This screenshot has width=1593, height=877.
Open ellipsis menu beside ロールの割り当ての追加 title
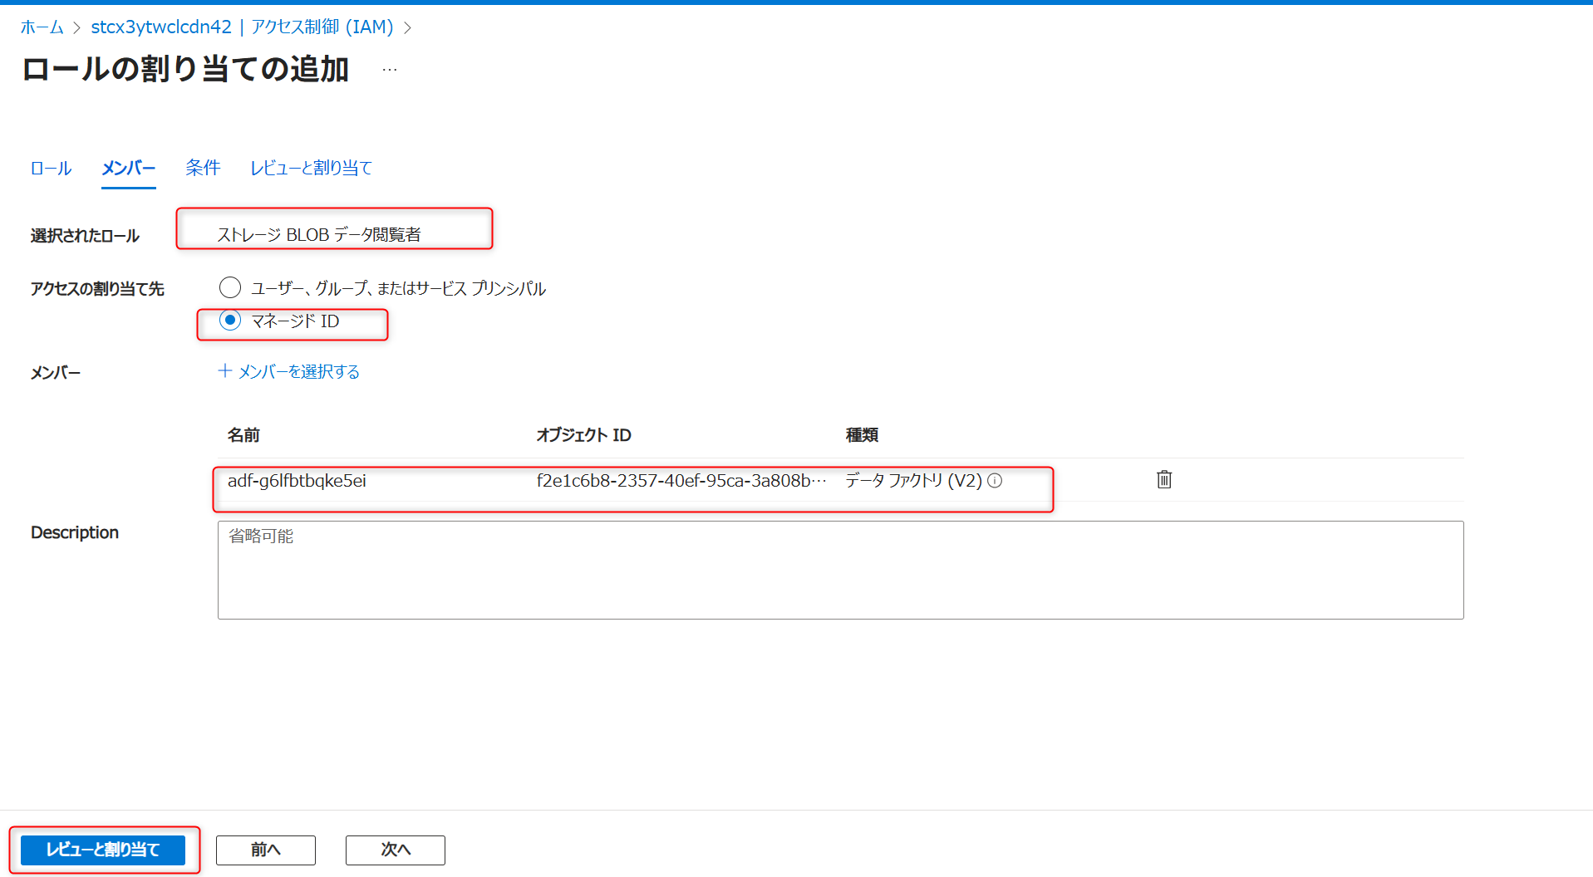[x=388, y=69]
